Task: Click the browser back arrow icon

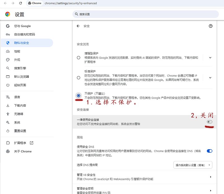Action: [6, 3]
